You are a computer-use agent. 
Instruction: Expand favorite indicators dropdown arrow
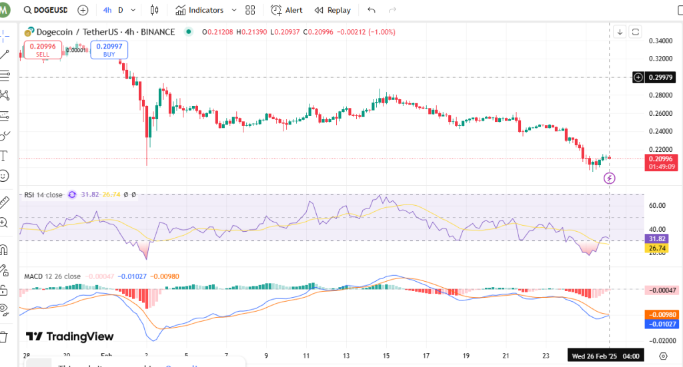point(234,10)
